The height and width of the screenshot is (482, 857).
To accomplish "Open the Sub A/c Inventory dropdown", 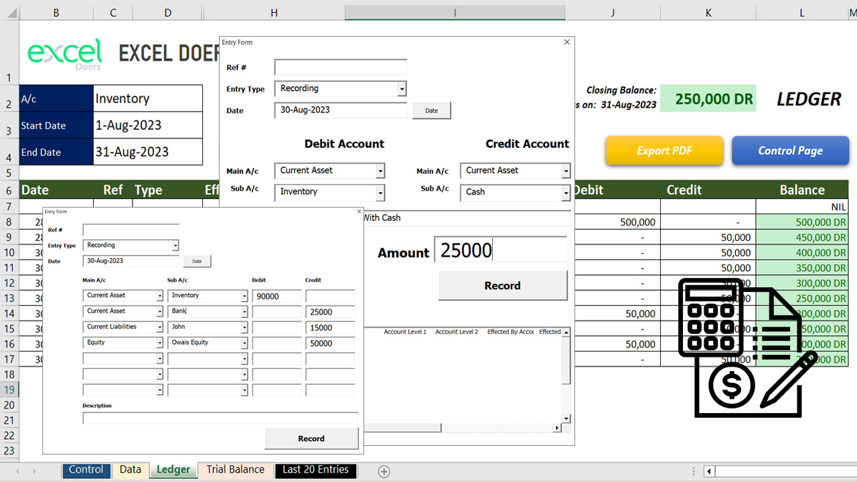I will click(x=379, y=192).
